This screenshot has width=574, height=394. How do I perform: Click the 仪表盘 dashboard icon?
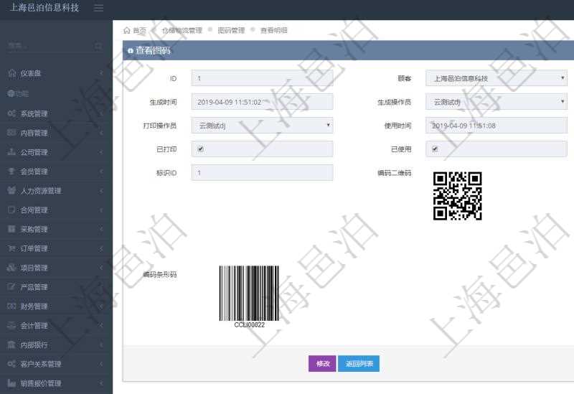pyautogui.click(x=11, y=73)
